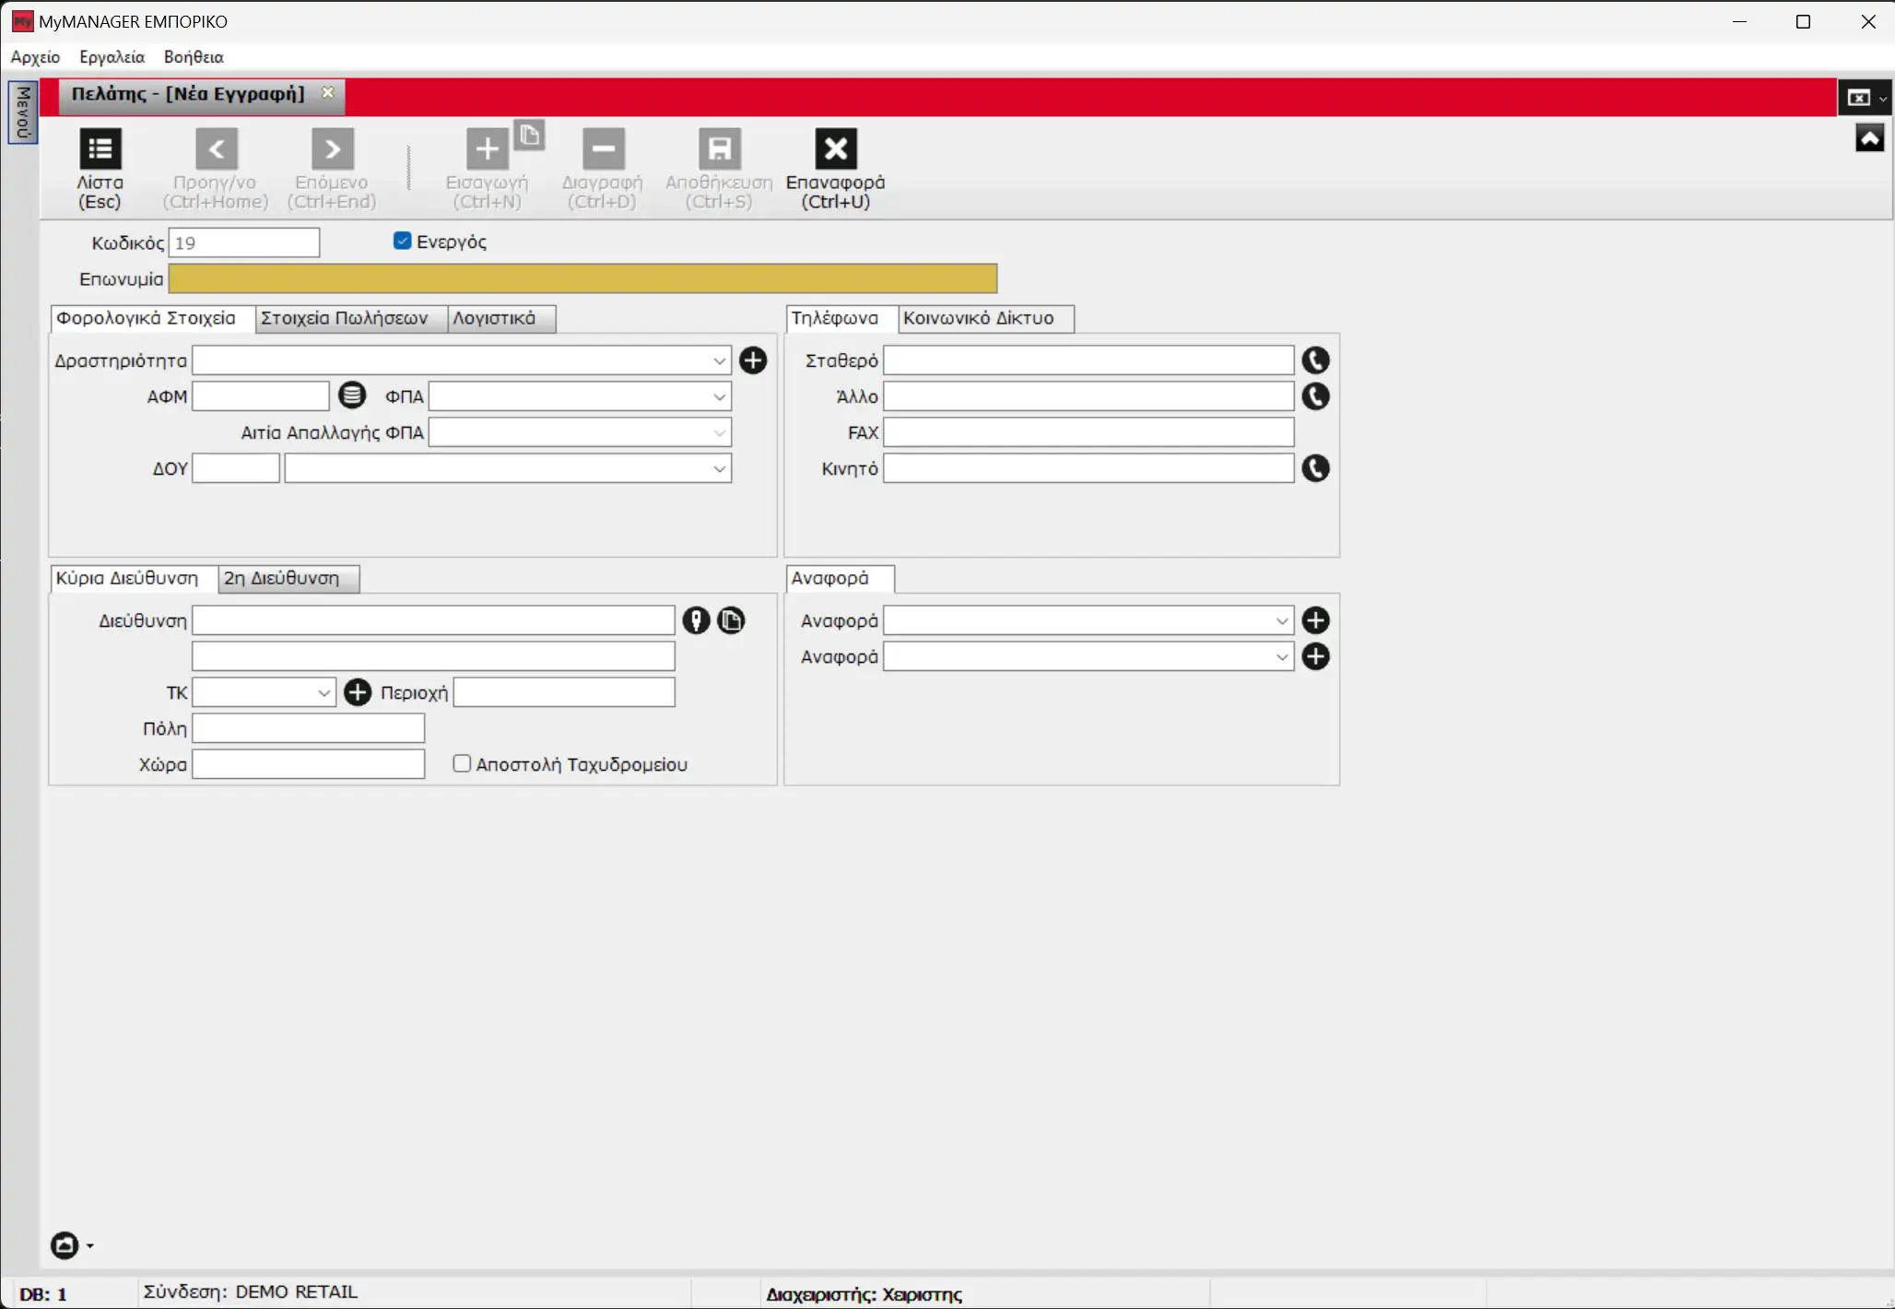Open the ΔΟΥ name dropdown
The width and height of the screenshot is (1895, 1309).
coord(719,468)
